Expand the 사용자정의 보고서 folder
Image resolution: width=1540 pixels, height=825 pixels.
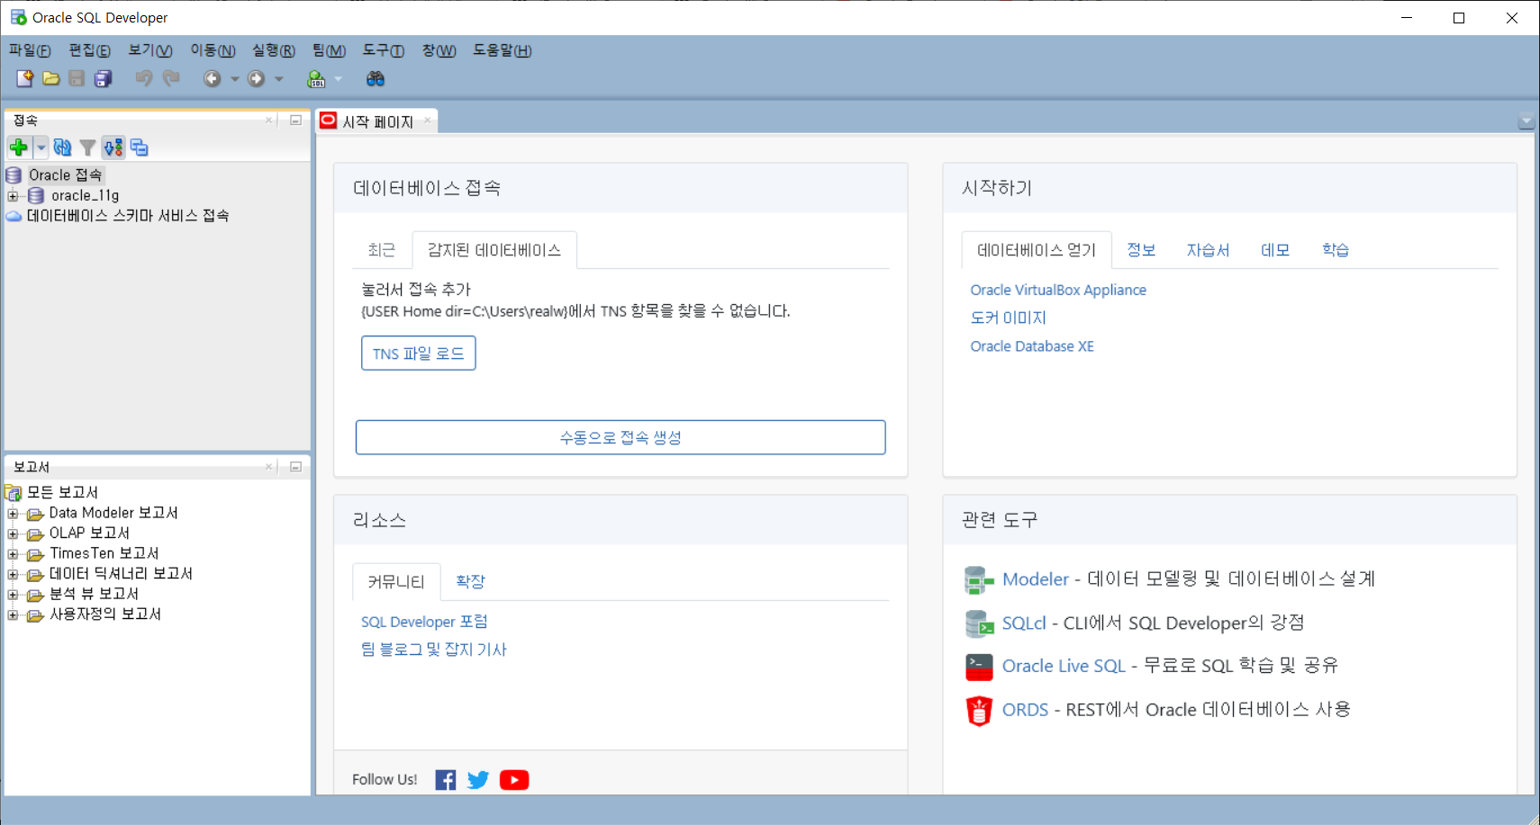pos(13,615)
